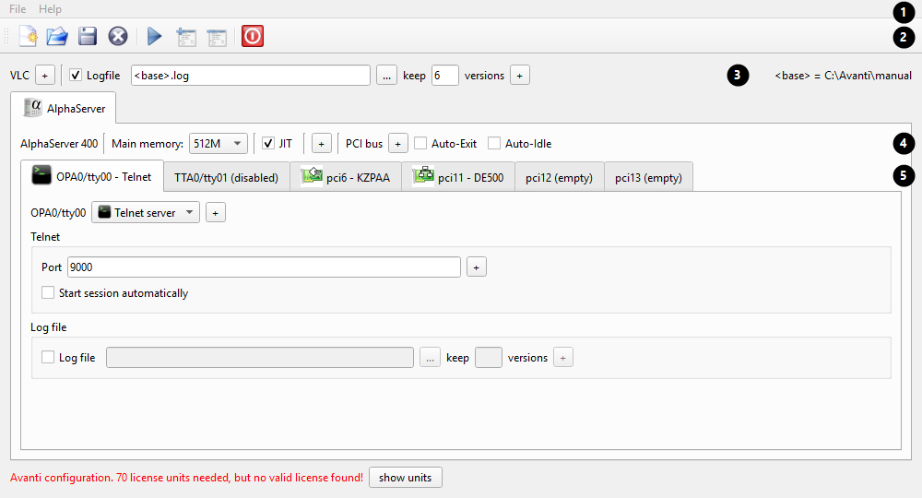Click the first window toolbar icon after play
The width and height of the screenshot is (922, 498).
pos(186,37)
